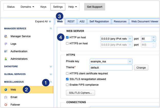Screen dimensions: 160x108
Task: Disable the HTTP on host checkbox
Action: click(67, 37)
